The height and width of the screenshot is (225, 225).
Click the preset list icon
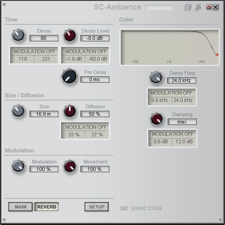(188, 7)
